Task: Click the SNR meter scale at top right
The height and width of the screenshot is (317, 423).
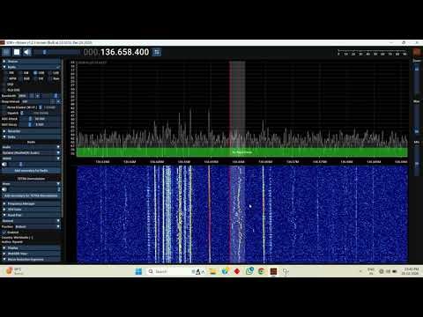Action: click(x=372, y=53)
